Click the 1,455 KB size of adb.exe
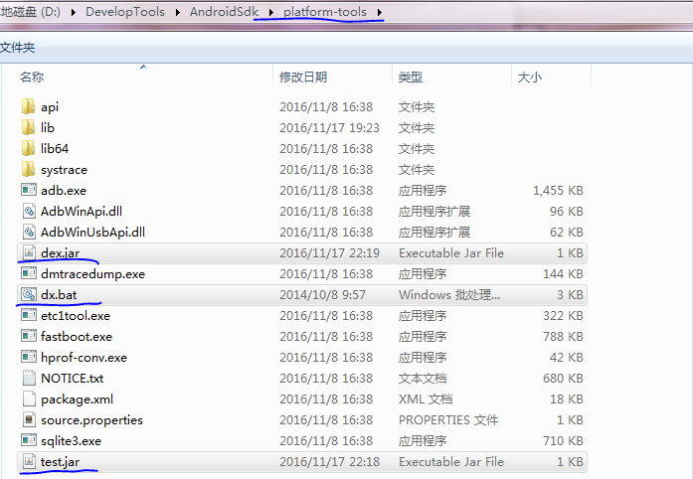The image size is (693, 479). (558, 190)
